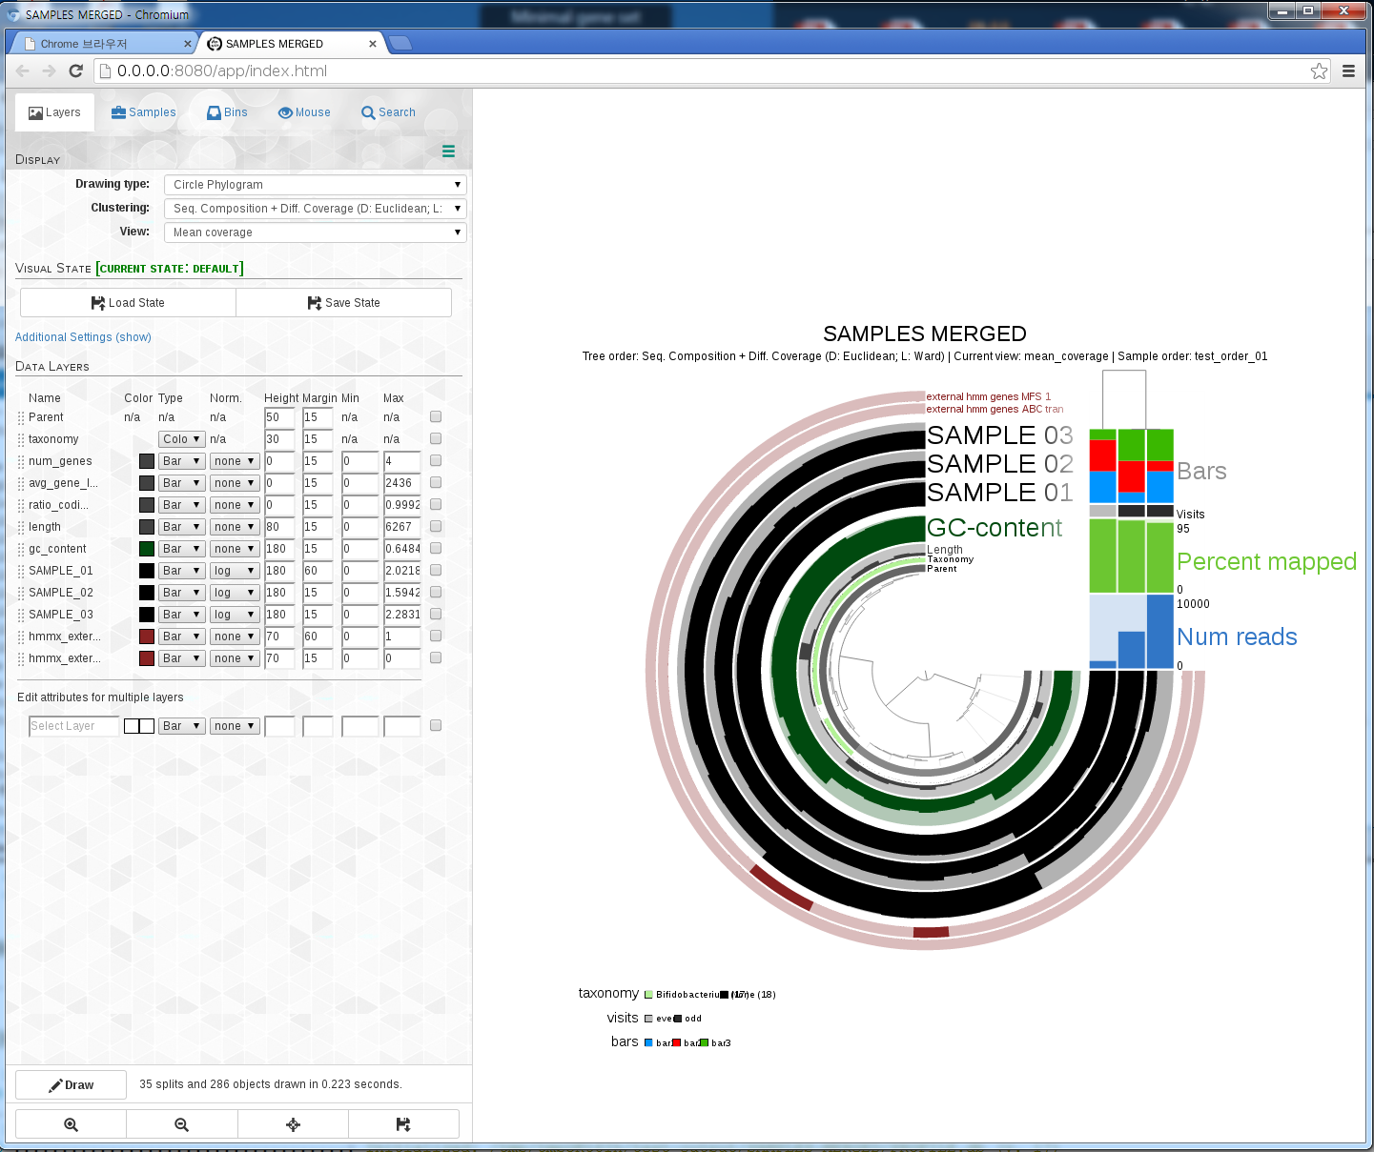Open the Bins tab

tap(227, 112)
